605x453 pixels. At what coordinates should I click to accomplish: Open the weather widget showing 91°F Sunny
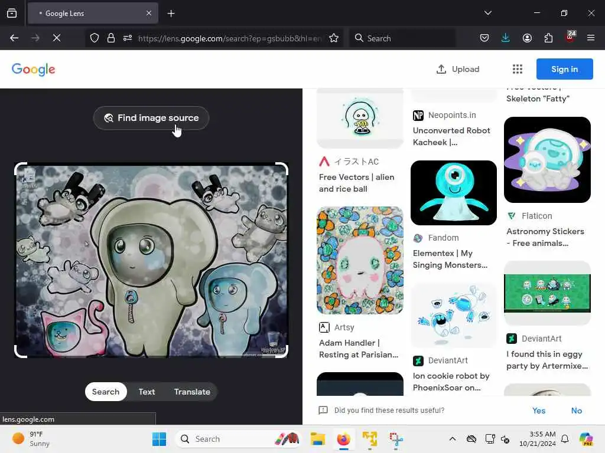coord(32,439)
